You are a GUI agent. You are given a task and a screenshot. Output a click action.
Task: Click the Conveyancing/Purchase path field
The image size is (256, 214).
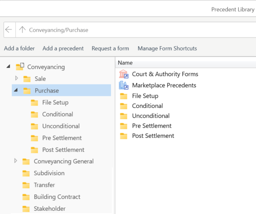click(136, 30)
